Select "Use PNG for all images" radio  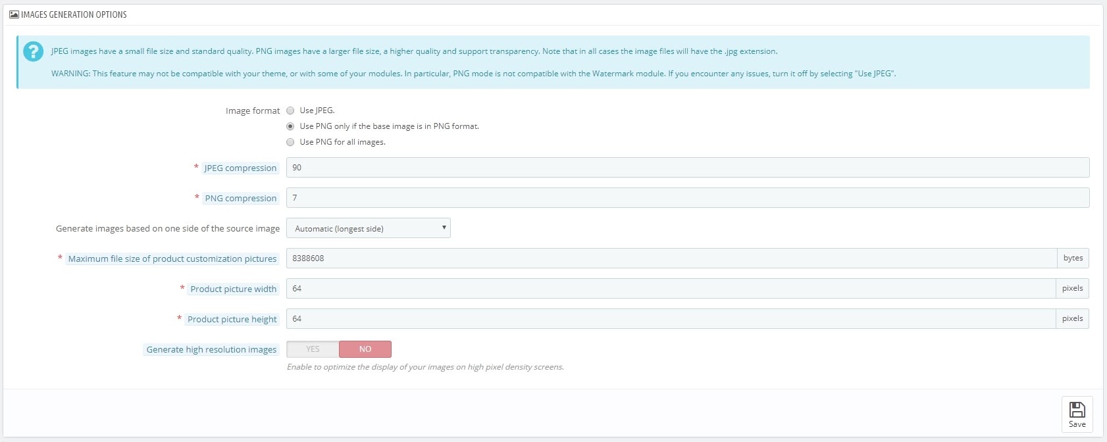tap(290, 142)
